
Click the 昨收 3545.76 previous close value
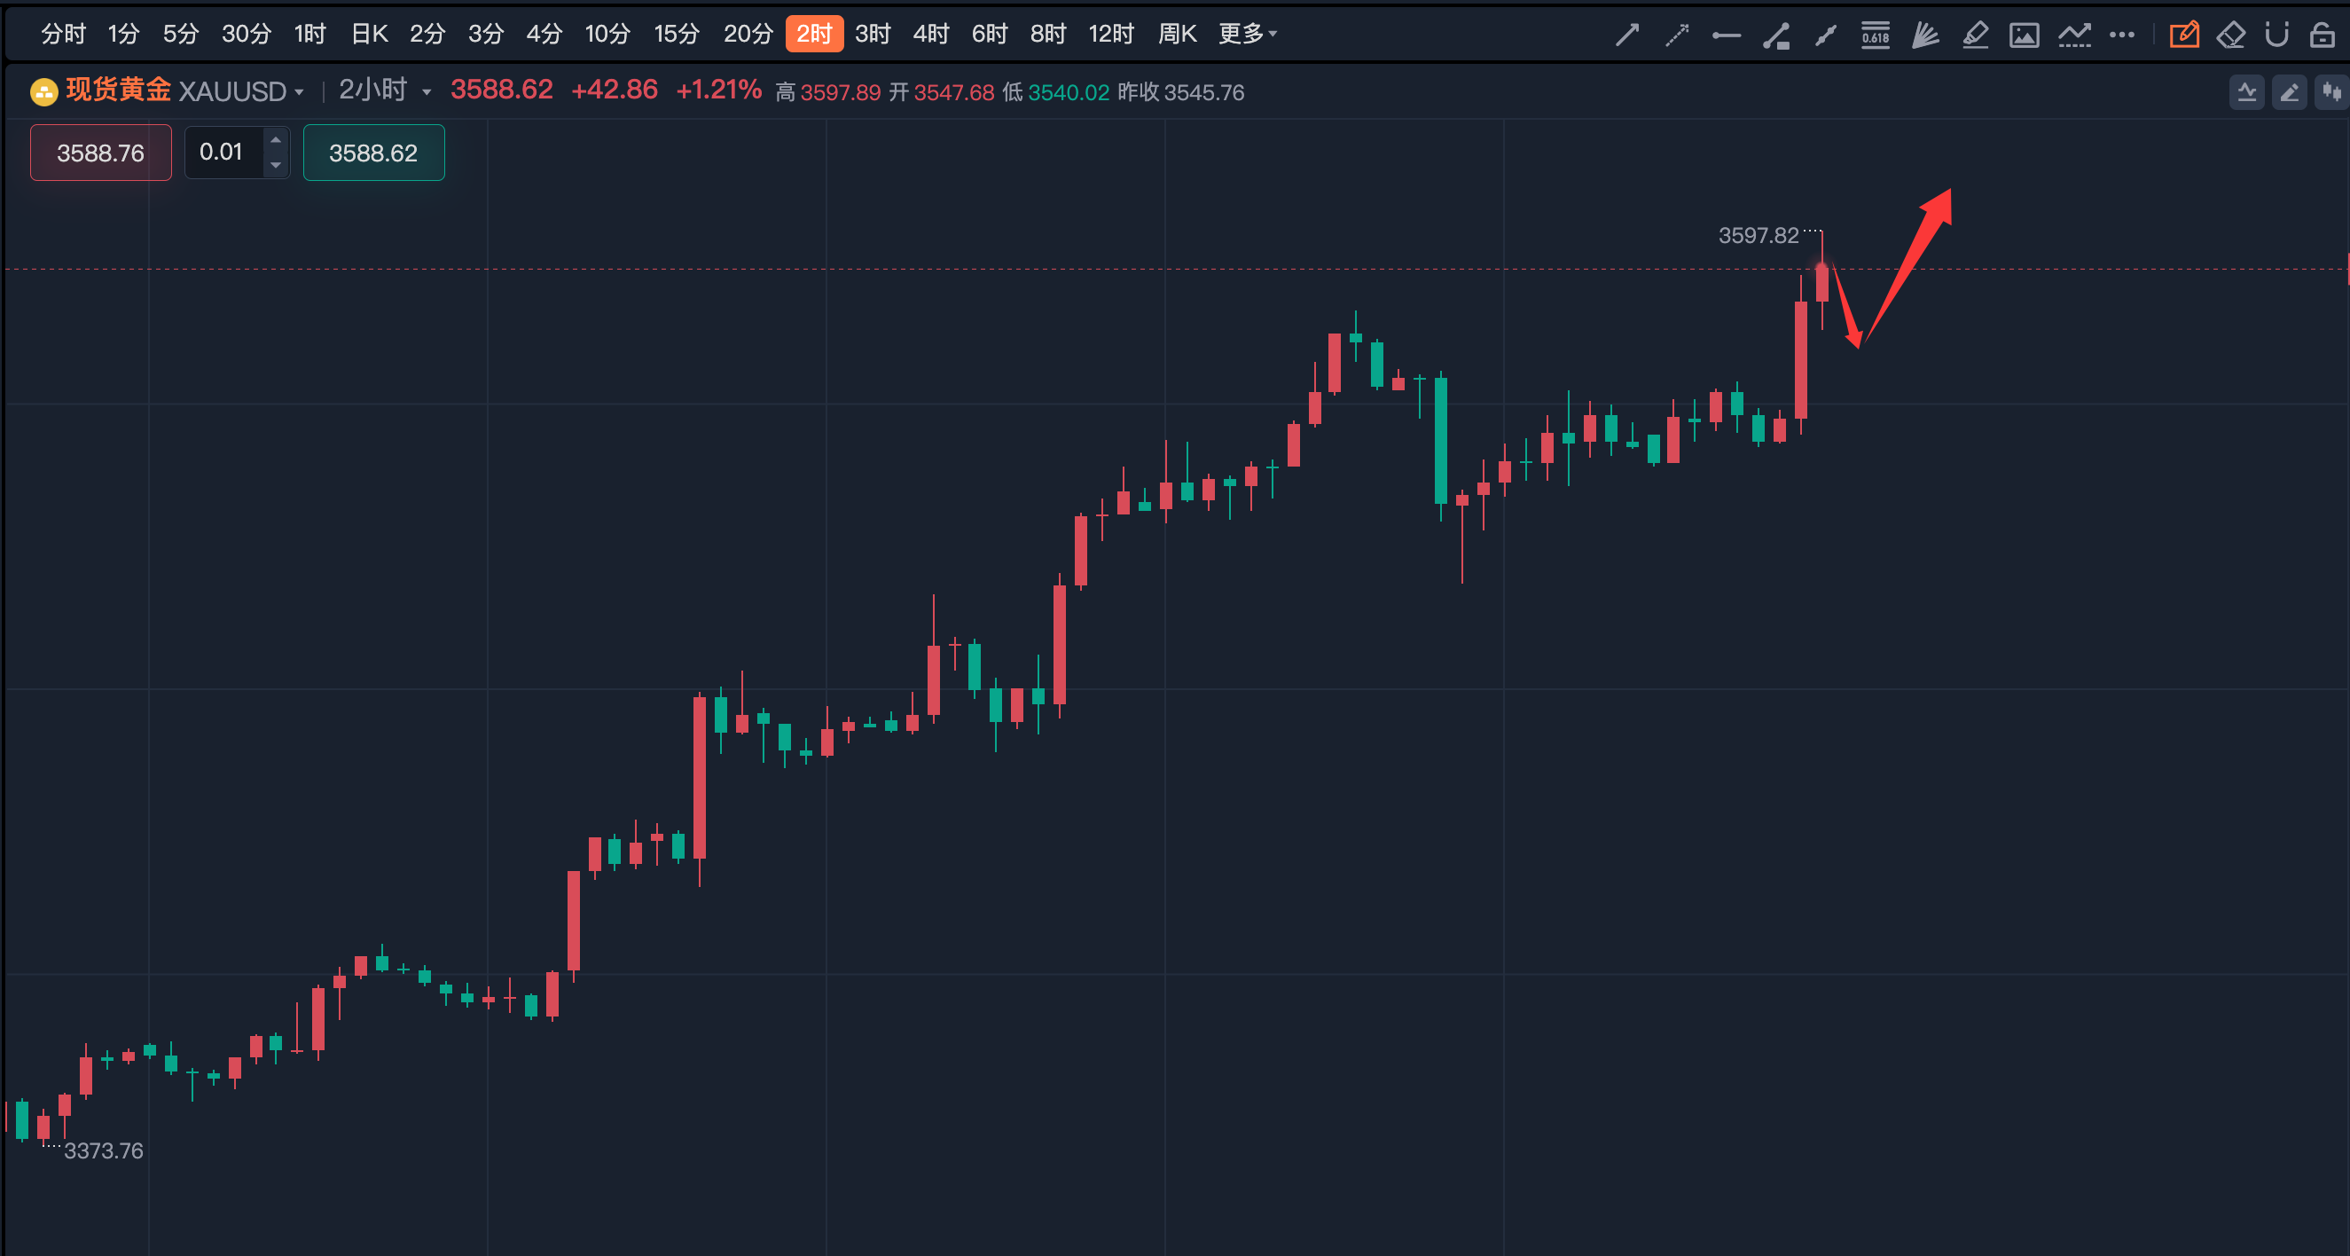(1181, 92)
